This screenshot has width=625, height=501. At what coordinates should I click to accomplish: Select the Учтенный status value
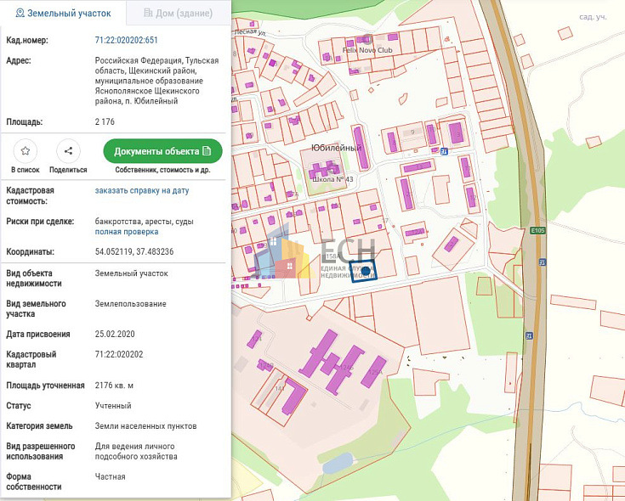point(113,406)
